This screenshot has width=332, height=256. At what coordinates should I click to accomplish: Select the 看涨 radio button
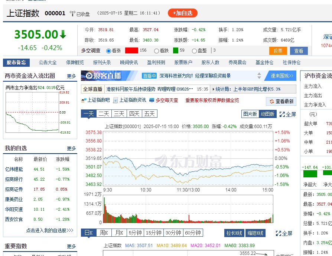click(x=108, y=51)
